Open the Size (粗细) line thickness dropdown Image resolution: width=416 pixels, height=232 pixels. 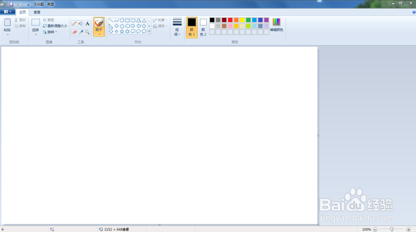click(x=177, y=27)
